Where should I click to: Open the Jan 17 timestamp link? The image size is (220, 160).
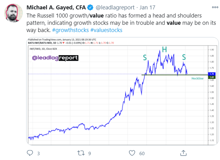[x=147, y=8]
